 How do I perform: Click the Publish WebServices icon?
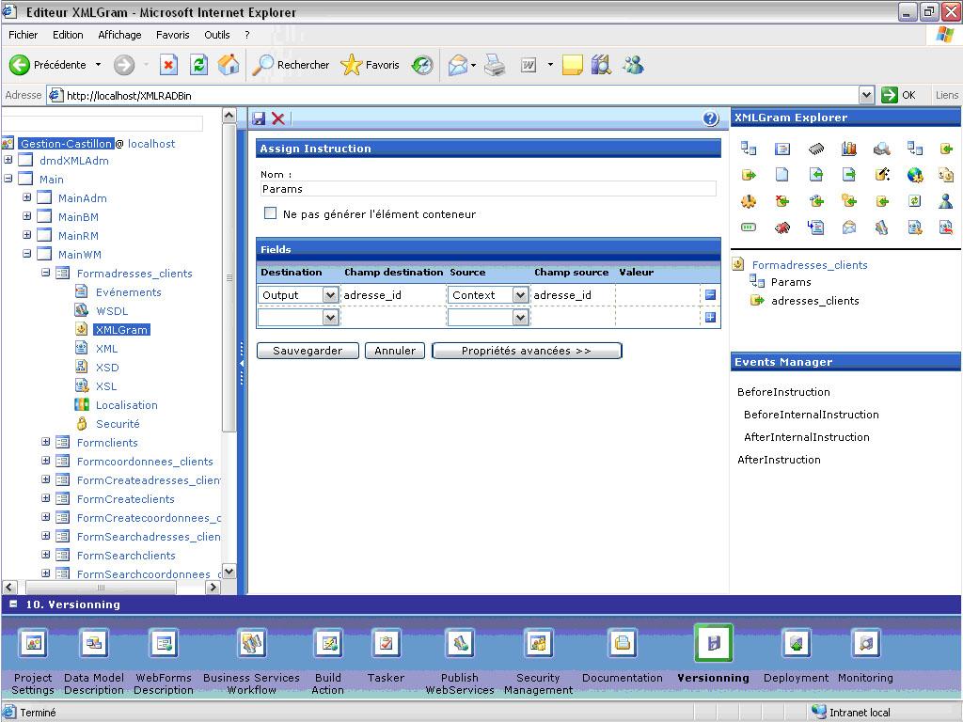tap(459, 644)
